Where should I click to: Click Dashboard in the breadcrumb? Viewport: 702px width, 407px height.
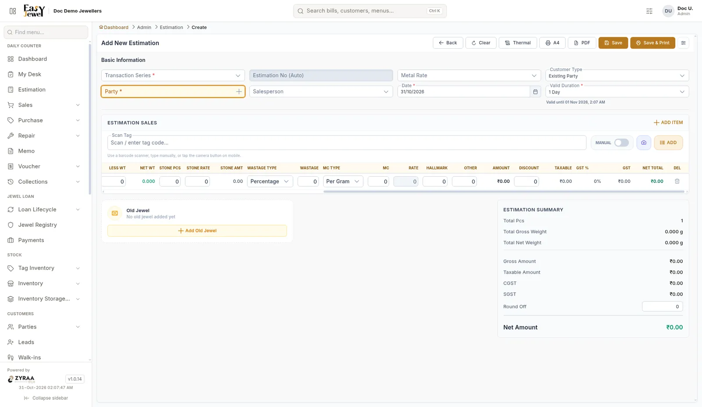114,27
